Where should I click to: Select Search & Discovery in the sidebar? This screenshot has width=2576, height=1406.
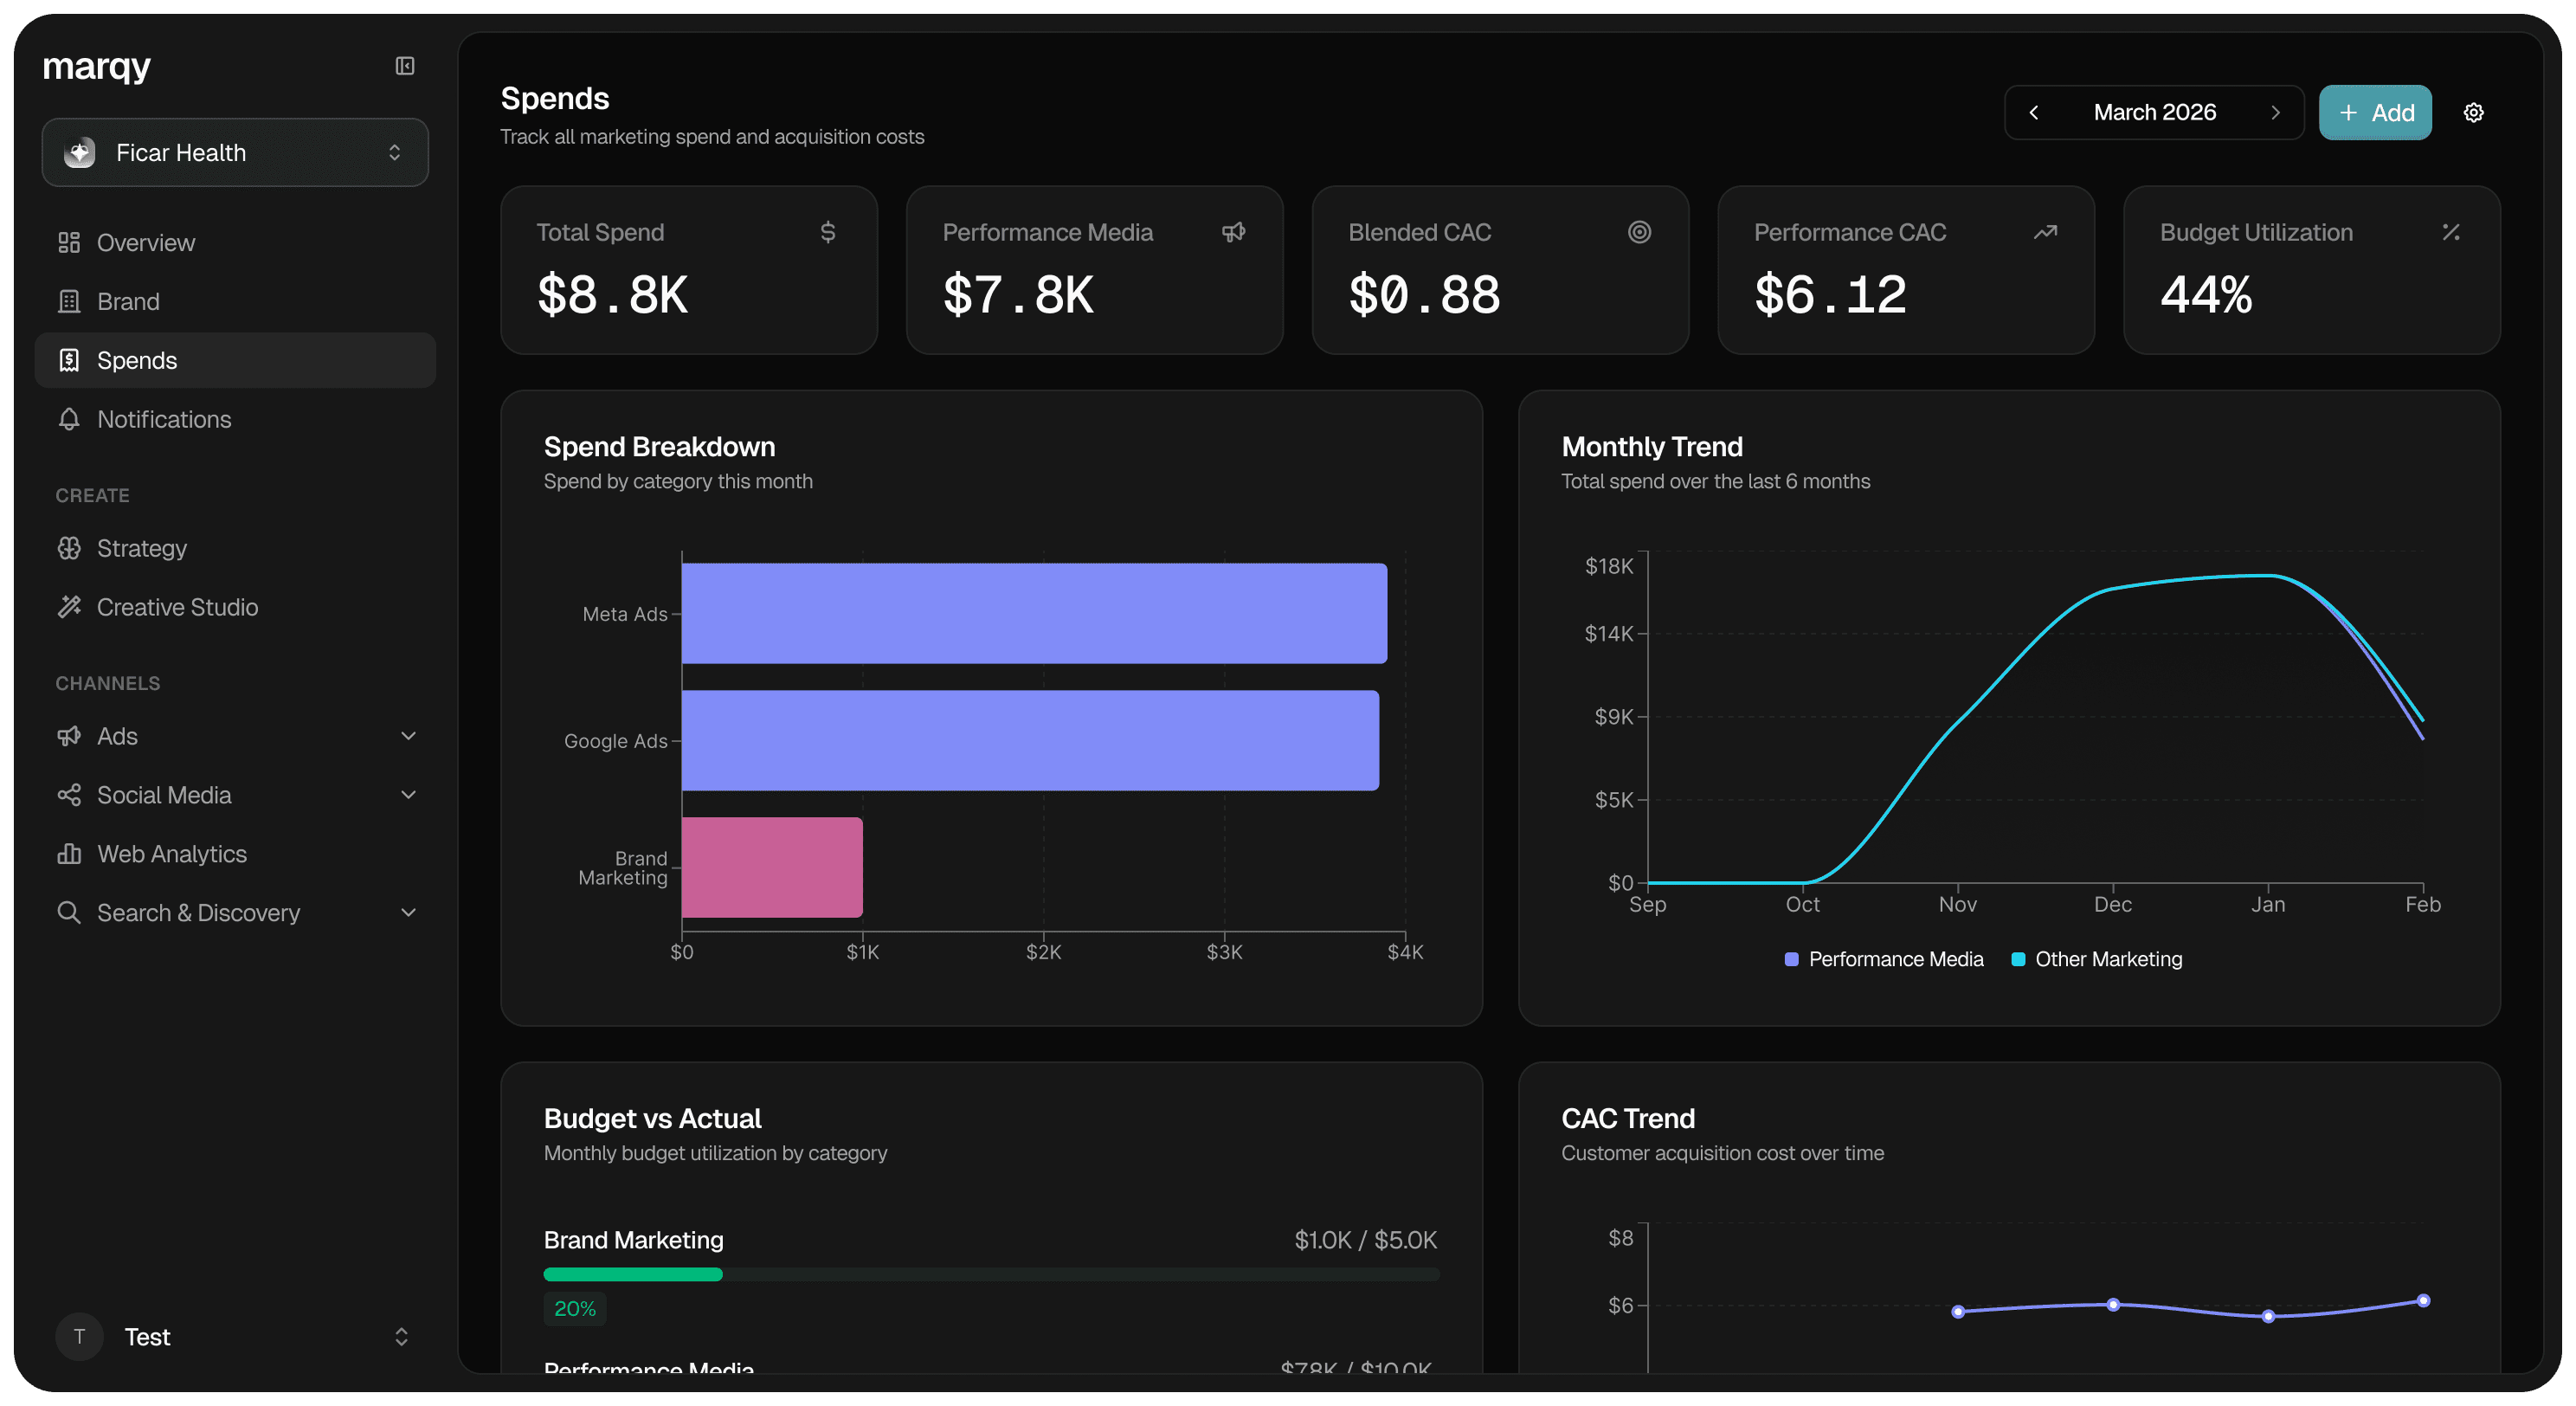[x=198, y=912]
